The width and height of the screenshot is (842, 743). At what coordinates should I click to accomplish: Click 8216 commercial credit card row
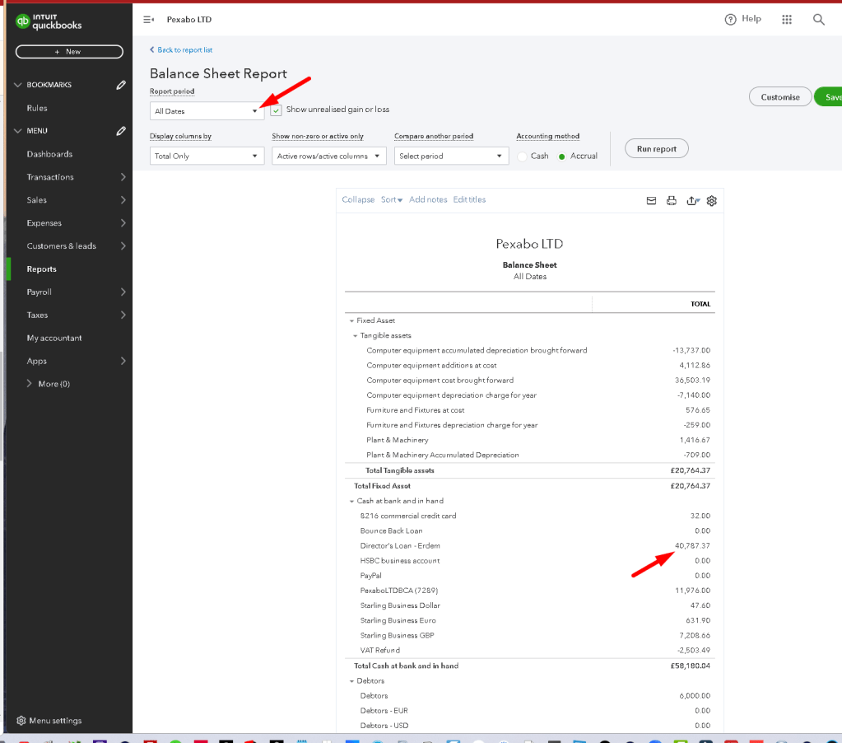529,516
